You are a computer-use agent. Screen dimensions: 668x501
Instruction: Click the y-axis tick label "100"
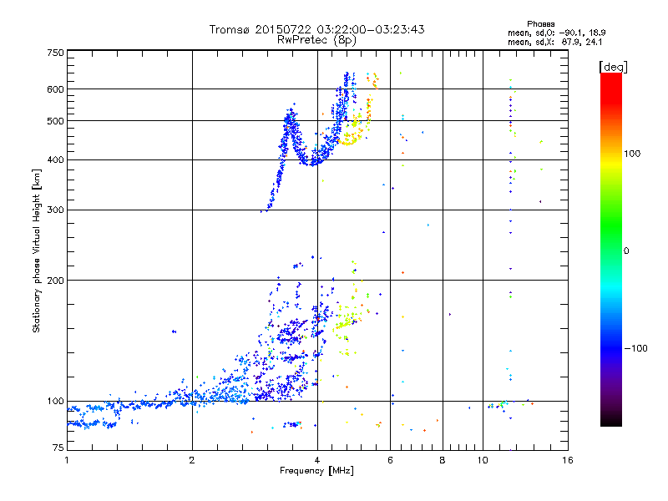pyautogui.click(x=55, y=401)
